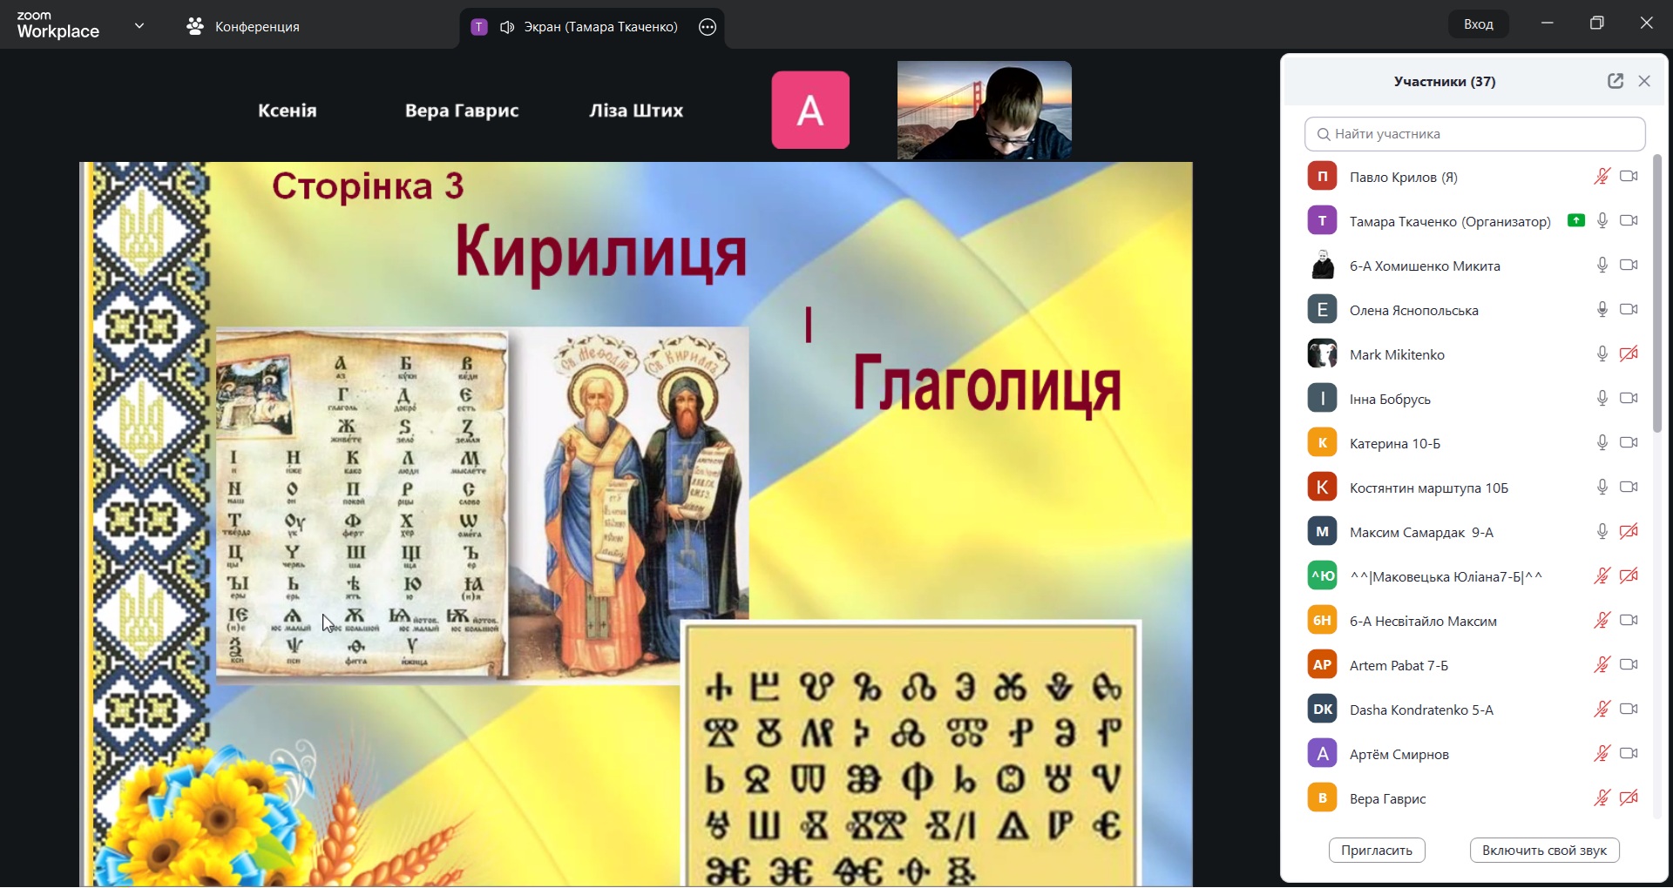Select the Экран (Тамара Ткаченко) tab

(599, 27)
